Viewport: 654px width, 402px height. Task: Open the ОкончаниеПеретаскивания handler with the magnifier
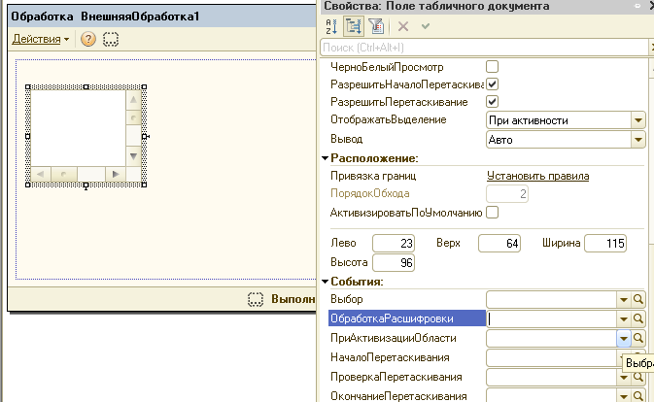coord(638,396)
